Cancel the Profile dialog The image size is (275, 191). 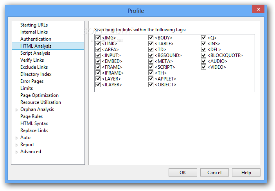point(214,172)
